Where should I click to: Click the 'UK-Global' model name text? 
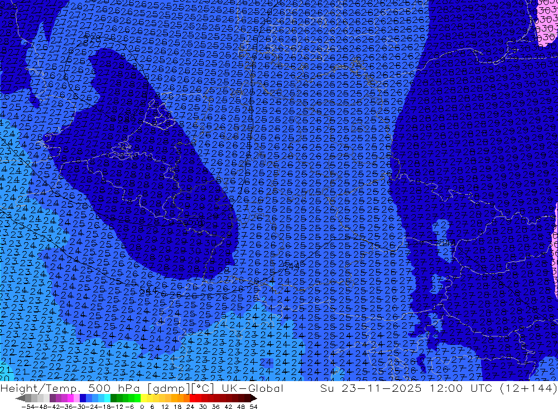pos(252,388)
